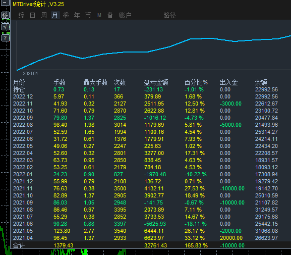The image size is (291, 255).
Task: Click the MTDriver统计 V3.25 title
Action: [38, 4]
